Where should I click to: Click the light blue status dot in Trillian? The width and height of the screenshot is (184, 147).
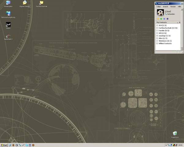[164, 19]
